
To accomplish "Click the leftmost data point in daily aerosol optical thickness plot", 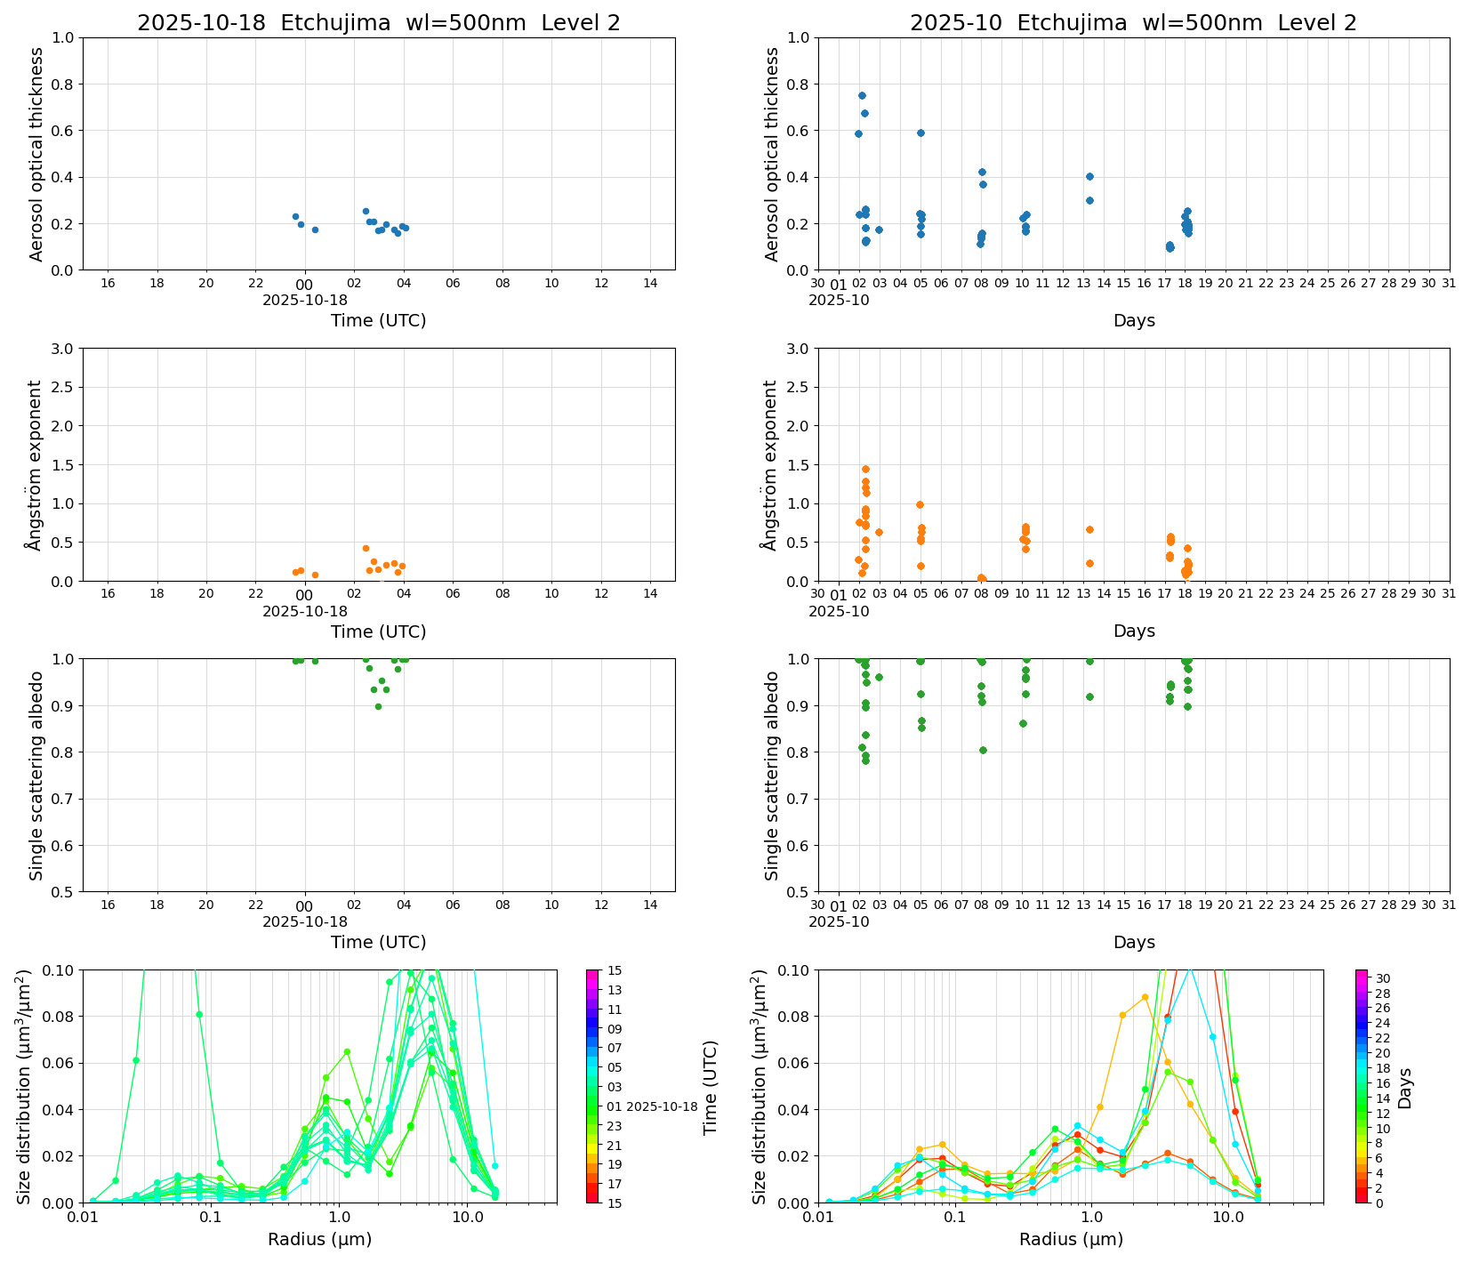I will coord(295,216).
